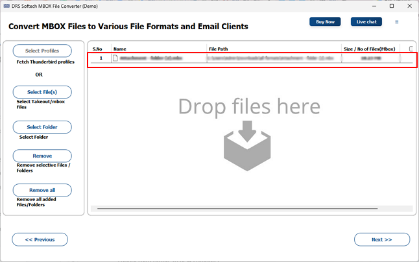Click the Select Profiles button
Viewport: 419px width, 262px height.
click(42, 51)
